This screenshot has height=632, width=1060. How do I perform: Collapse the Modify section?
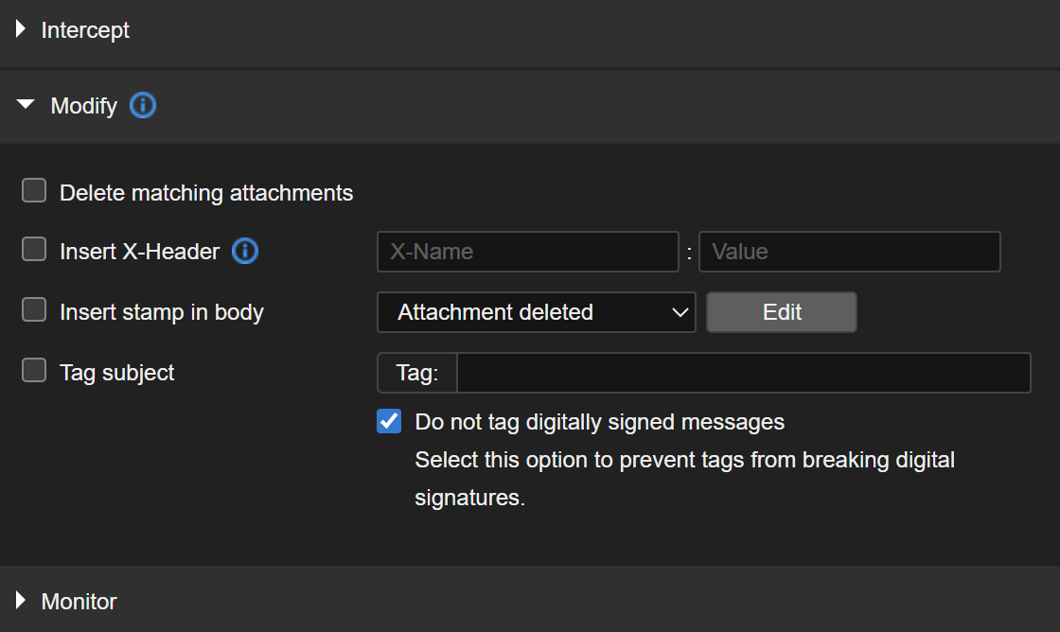tap(26, 105)
